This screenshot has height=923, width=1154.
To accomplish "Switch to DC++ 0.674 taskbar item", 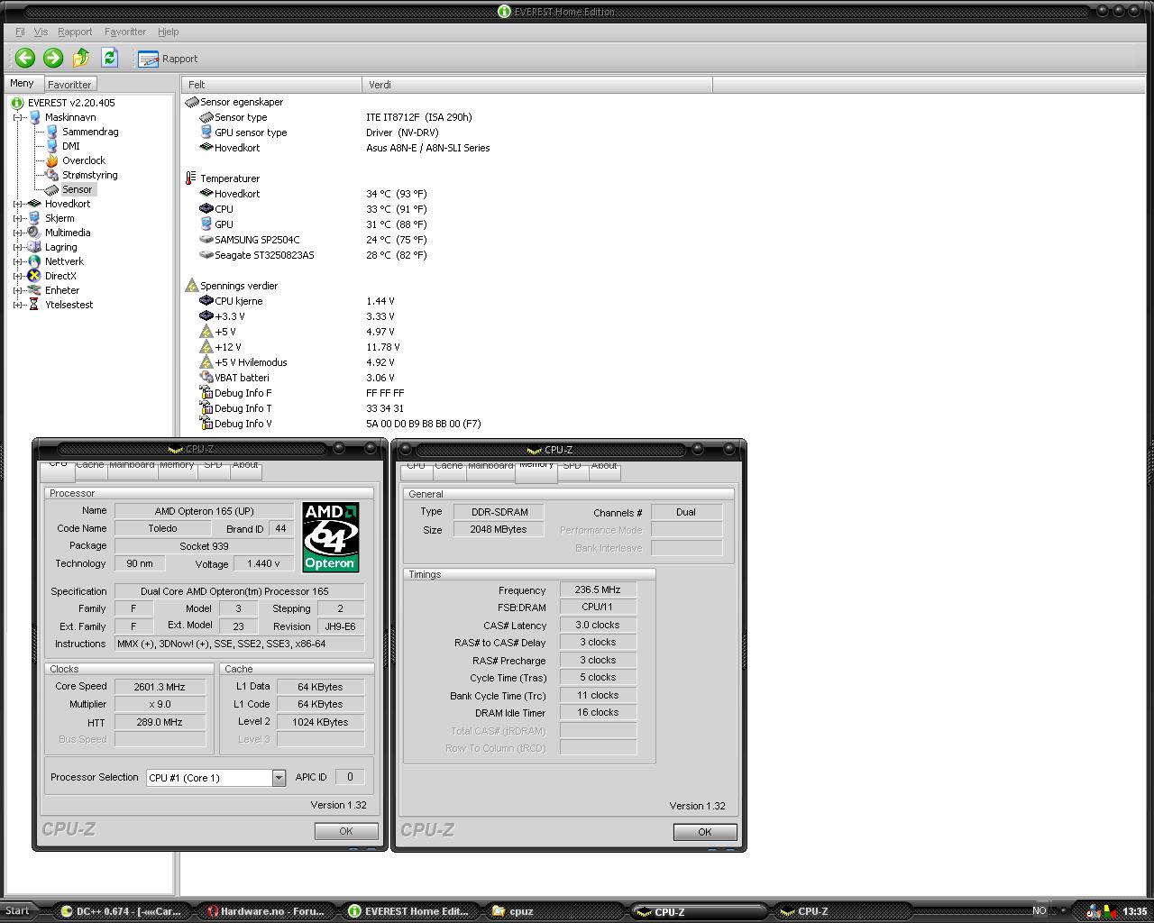I will pos(121,911).
